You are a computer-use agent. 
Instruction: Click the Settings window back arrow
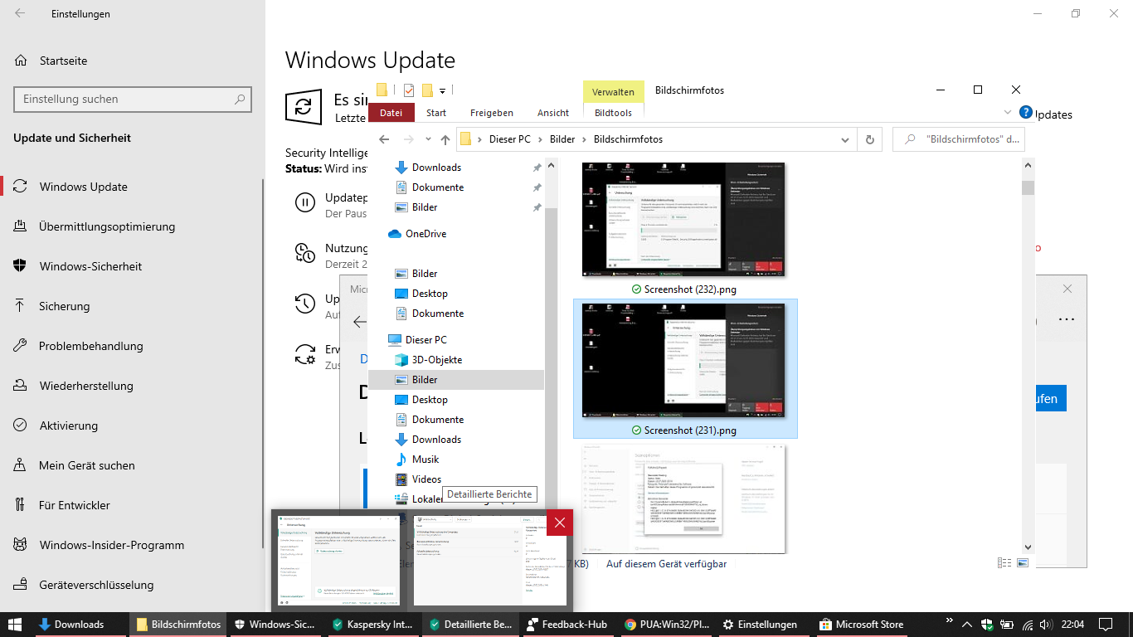[19, 13]
